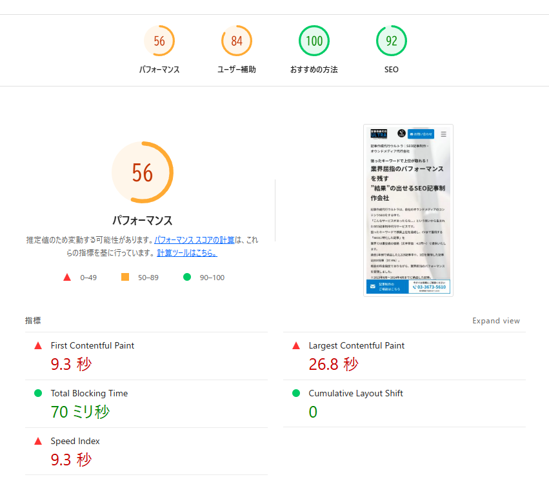The height and width of the screenshot is (477, 549).
Task: Click the red triangle beside Speed Index
Action: click(x=38, y=441)
